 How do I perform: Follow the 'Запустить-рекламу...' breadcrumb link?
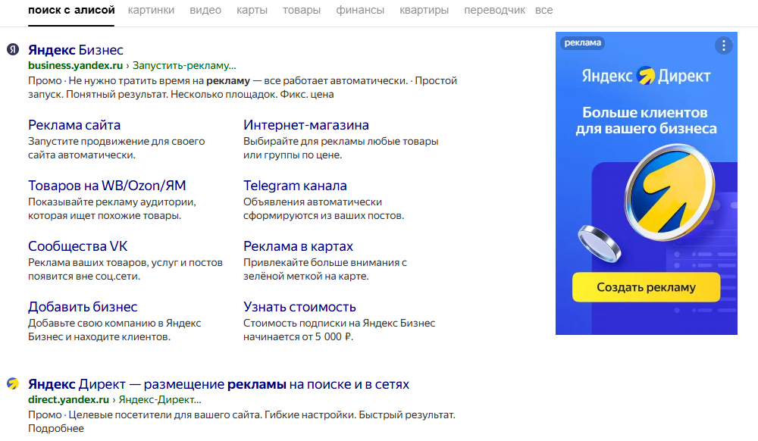coord(184,65)
